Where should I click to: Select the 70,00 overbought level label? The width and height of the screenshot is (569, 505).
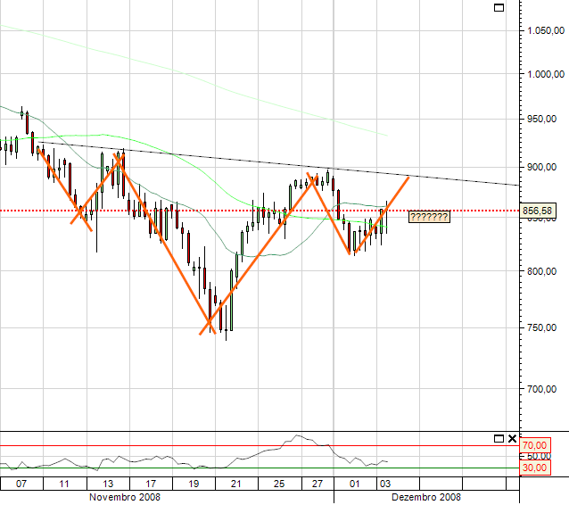535,445
